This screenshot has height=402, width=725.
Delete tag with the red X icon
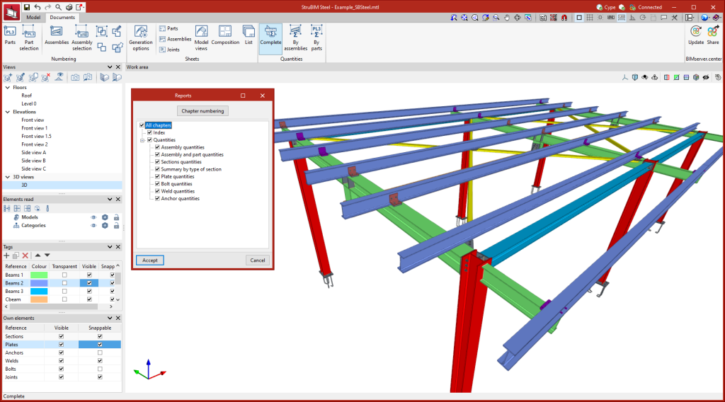[25, 255]
